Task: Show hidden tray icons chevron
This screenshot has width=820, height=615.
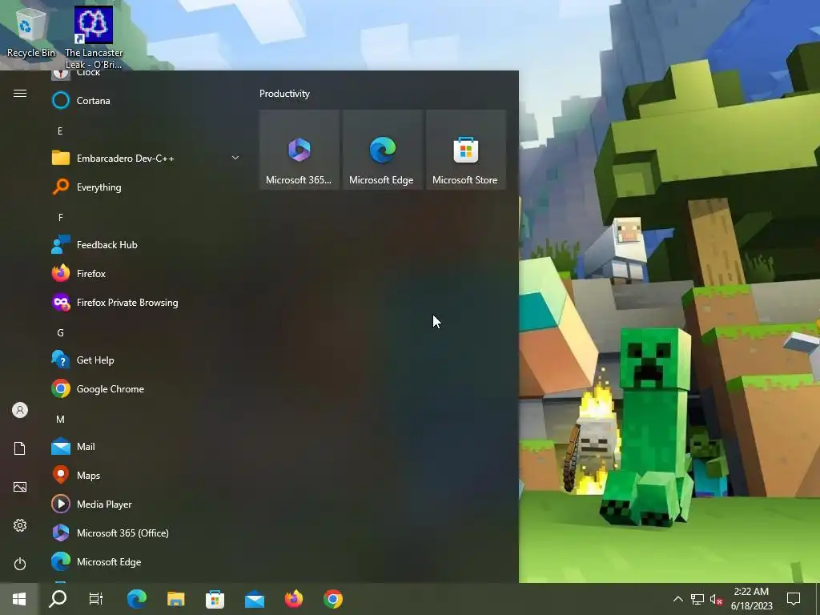Action: [677, 599]
